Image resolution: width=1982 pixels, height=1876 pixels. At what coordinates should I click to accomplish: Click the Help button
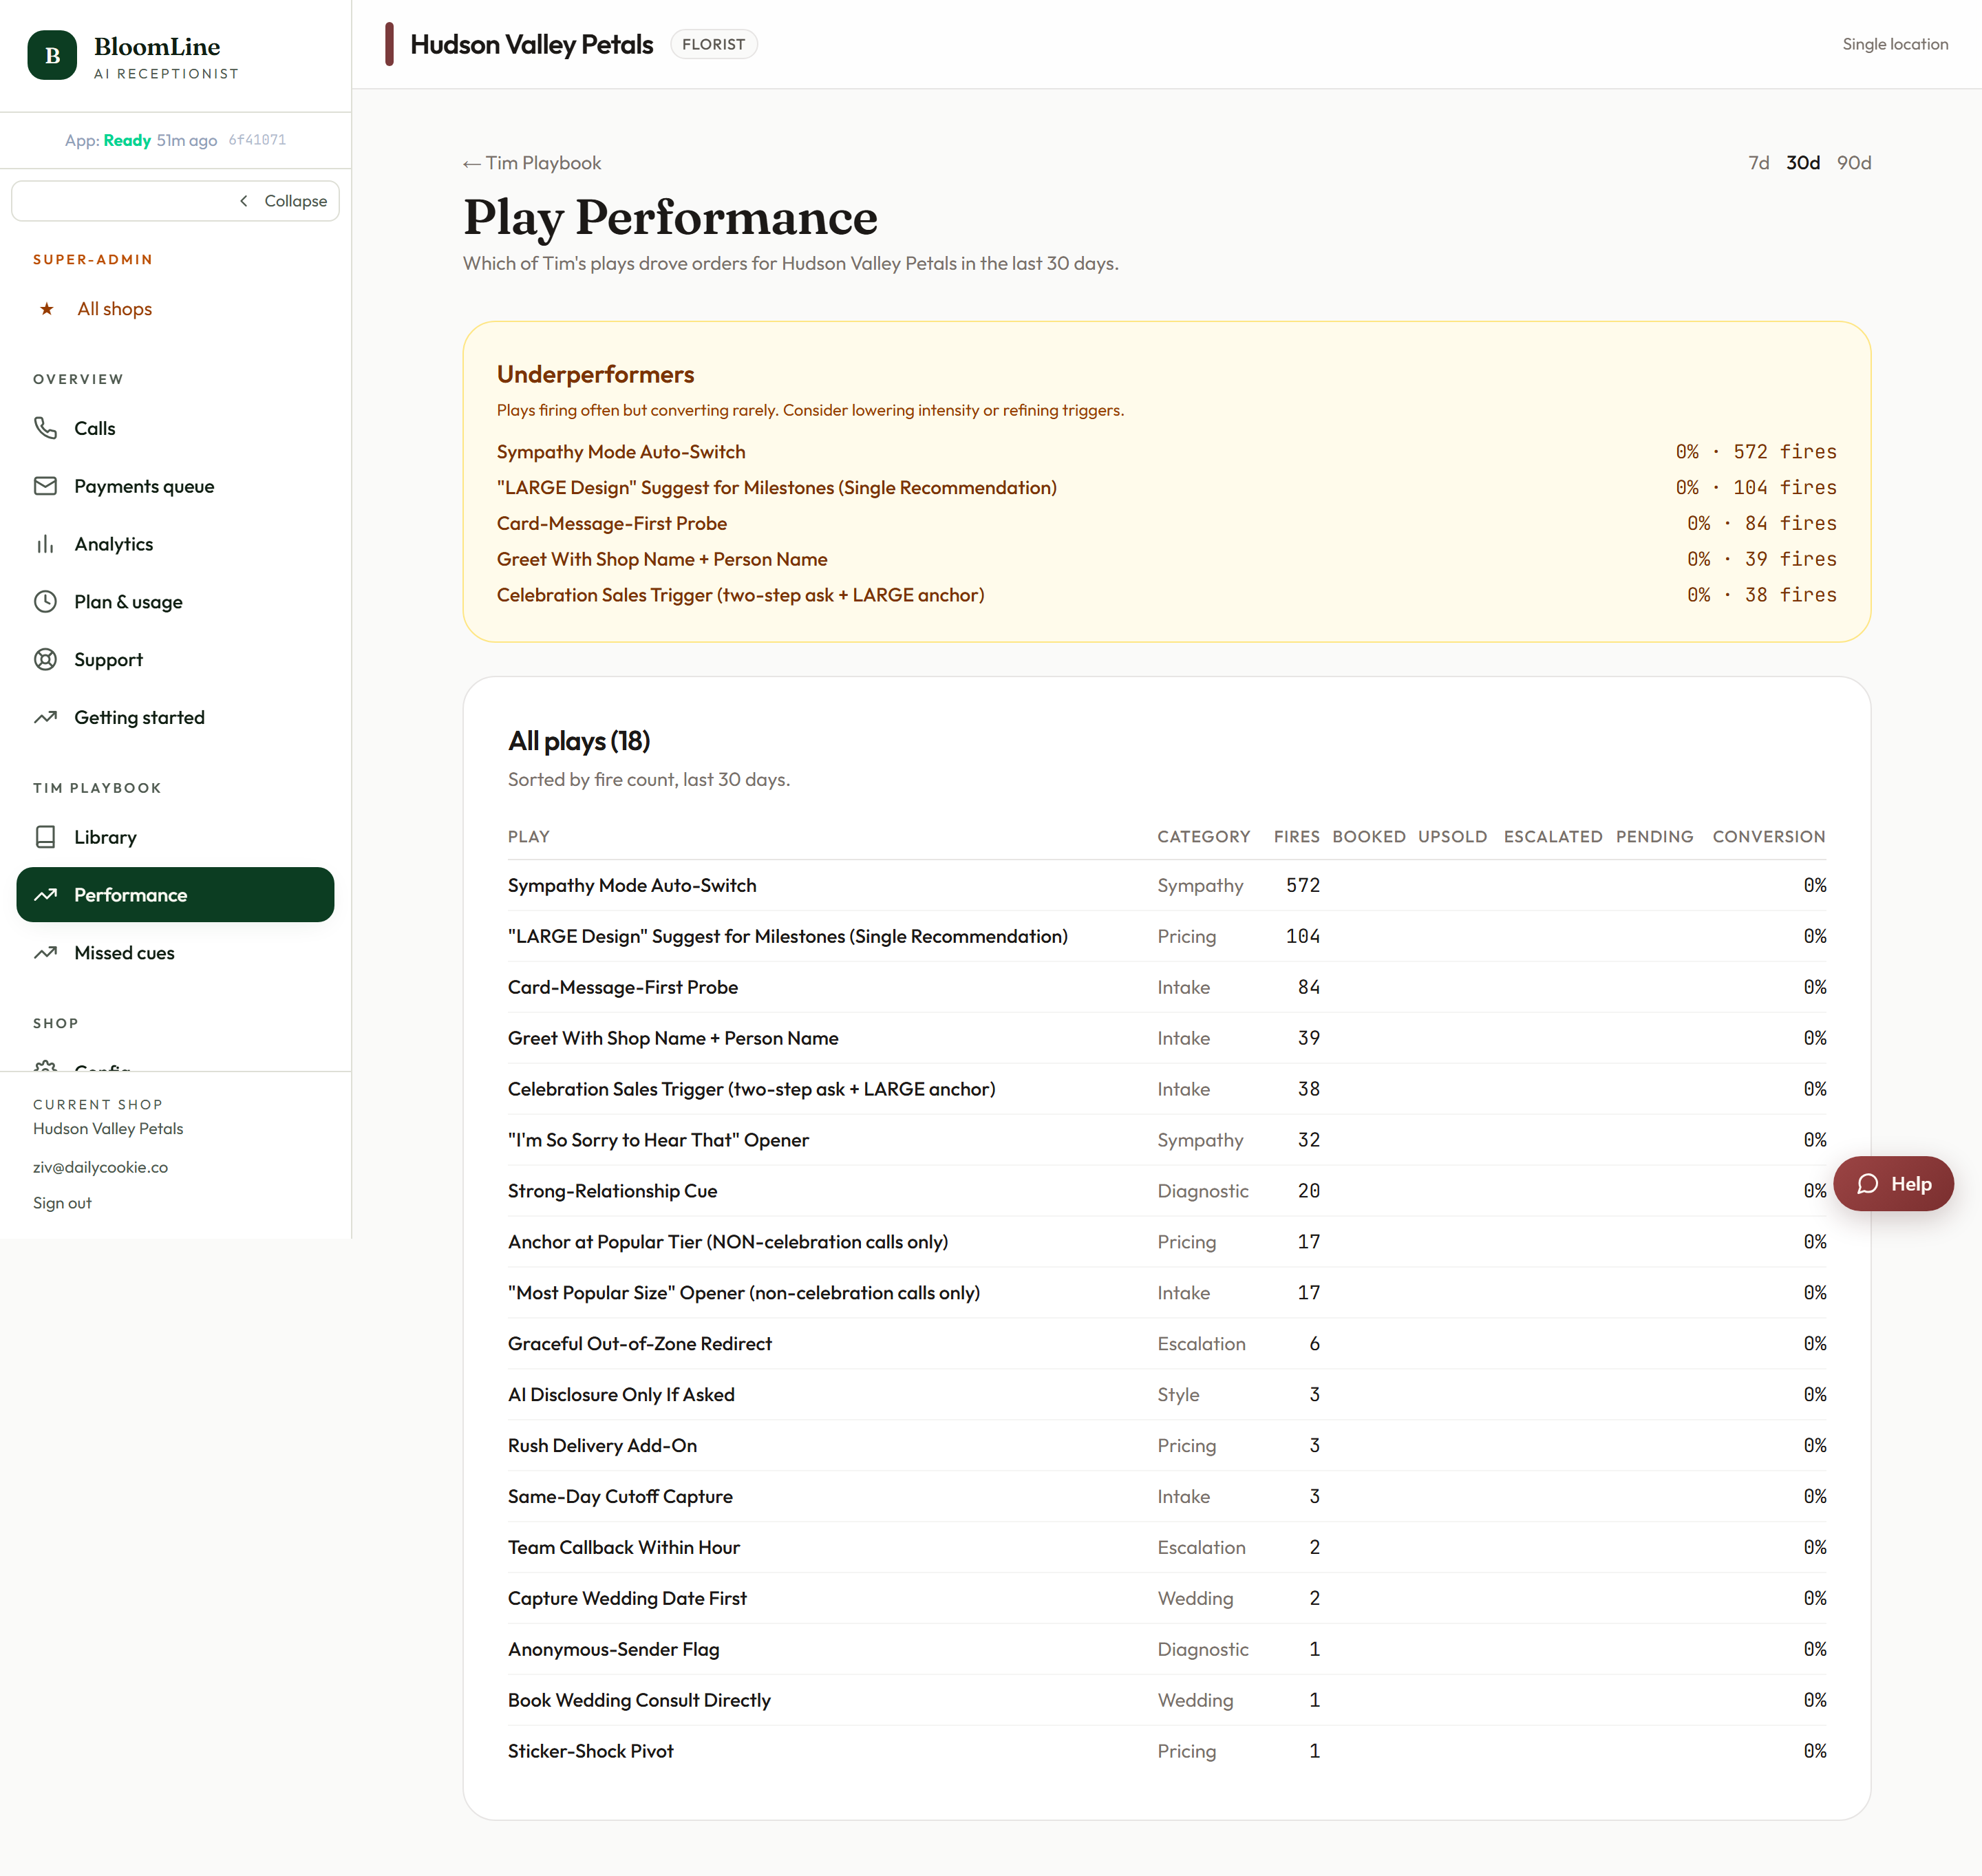click(1893, 1184)
